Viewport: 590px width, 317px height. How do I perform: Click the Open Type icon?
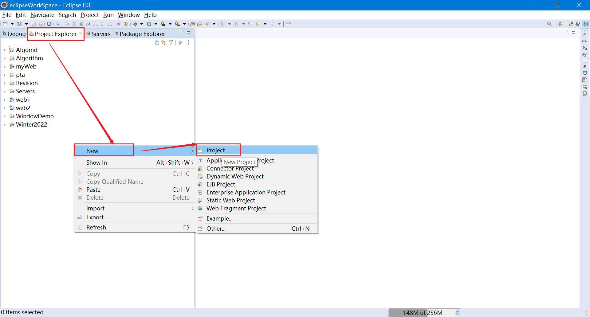192,24
